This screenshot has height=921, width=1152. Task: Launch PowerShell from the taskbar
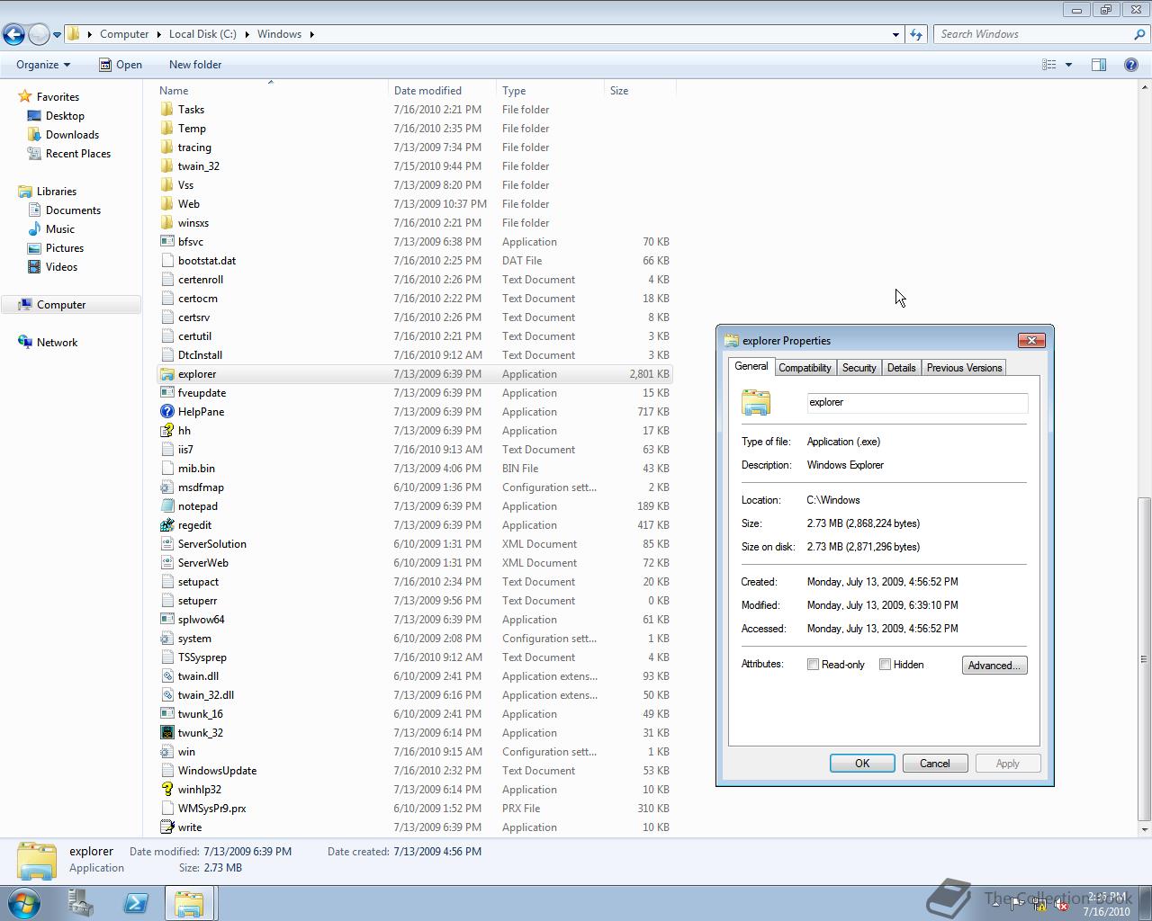[x=136, y=903]
